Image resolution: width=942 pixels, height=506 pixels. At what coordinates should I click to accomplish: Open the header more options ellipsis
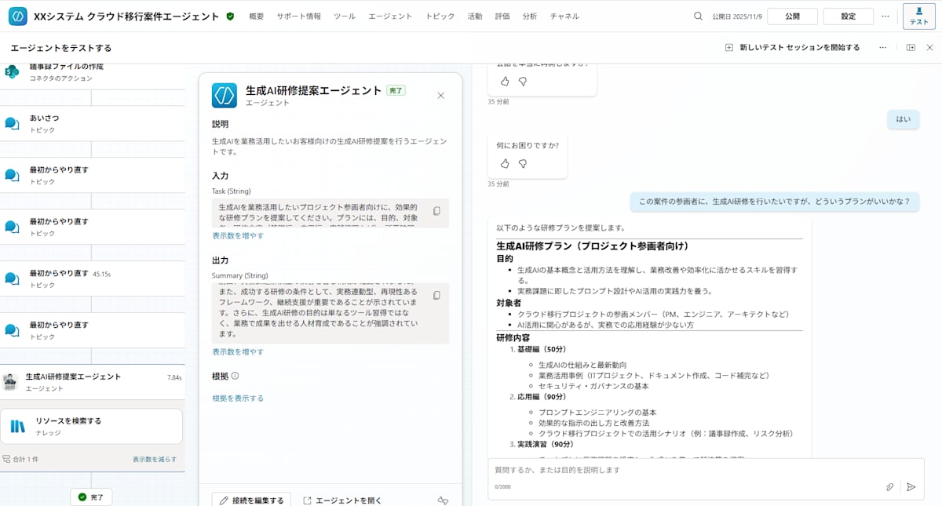[x=885, y=16]
